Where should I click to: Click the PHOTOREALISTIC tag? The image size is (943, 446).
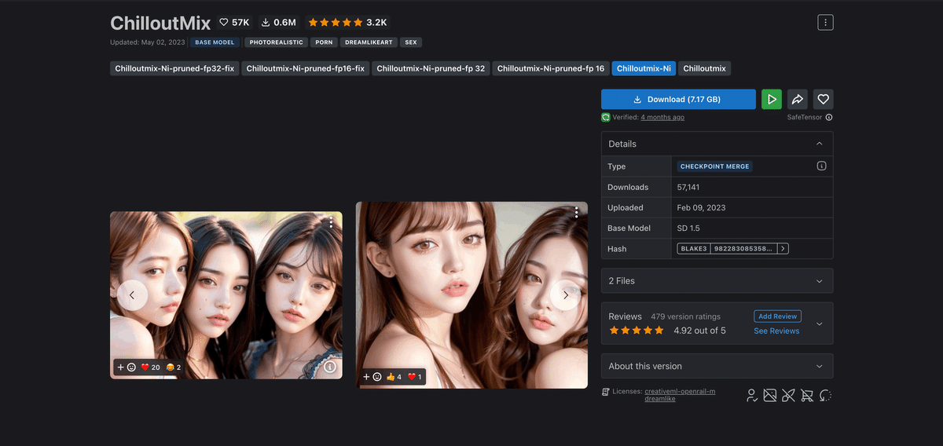tap(276, 42)
